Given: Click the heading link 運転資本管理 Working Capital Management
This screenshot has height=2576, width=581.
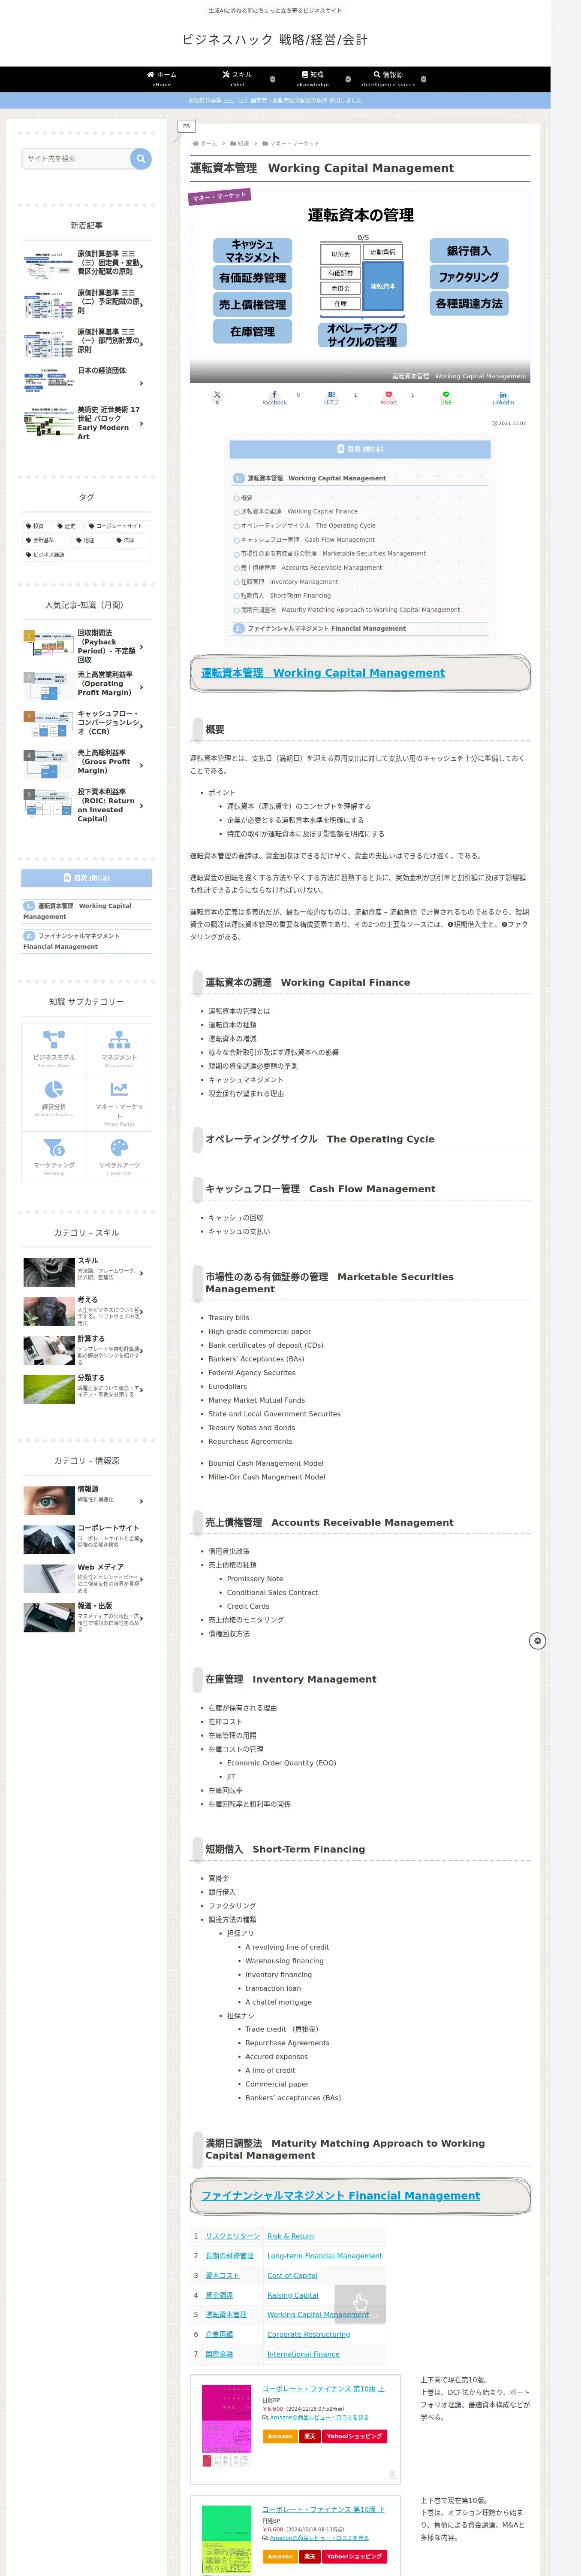Looking at the screenshot, I should (322, 673).
